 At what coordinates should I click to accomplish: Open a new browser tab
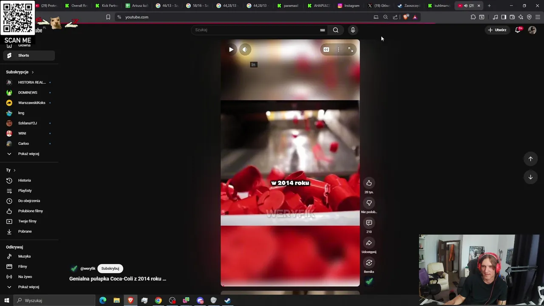[489, 6]
